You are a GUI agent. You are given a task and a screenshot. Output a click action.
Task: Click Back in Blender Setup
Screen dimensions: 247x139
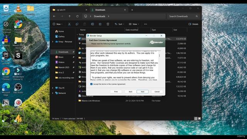click(x=130, y=92)
